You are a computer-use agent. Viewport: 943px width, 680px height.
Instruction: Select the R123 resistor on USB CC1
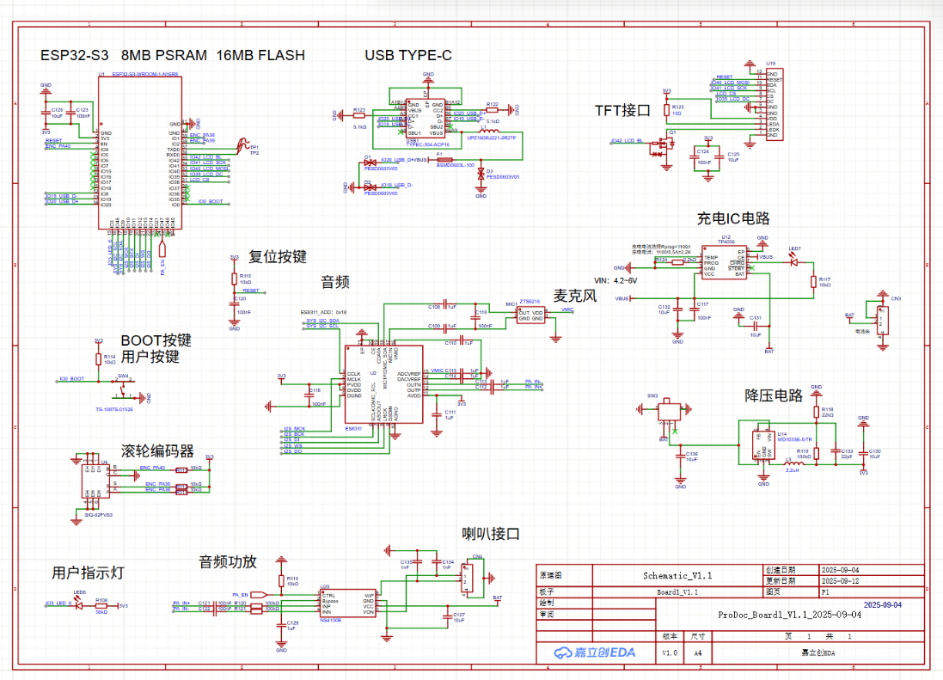pos(359,115)
